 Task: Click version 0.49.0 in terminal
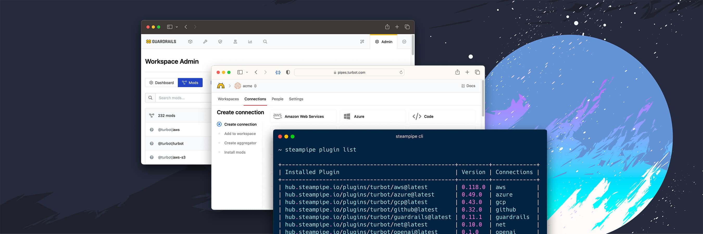pyautogui.click(x=472, y=194)
